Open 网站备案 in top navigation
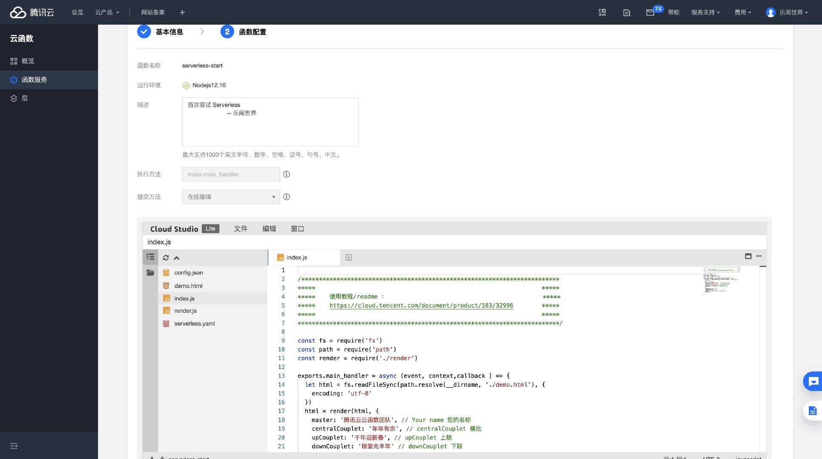Viewport: 822px width, 459px height. pos(153,12)
